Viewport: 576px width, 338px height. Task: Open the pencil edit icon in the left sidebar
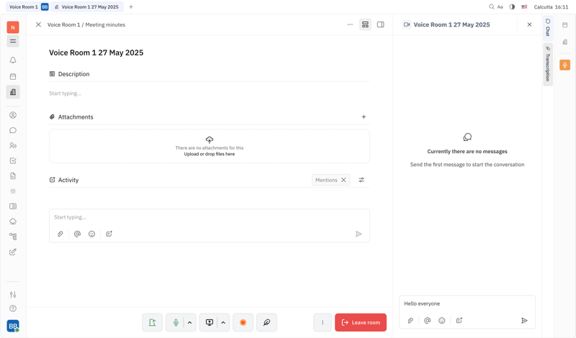[x=13, y=252]
